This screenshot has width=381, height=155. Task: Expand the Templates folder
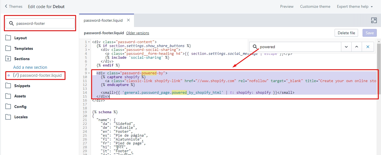pyautogui.click(x=23, y=48)
